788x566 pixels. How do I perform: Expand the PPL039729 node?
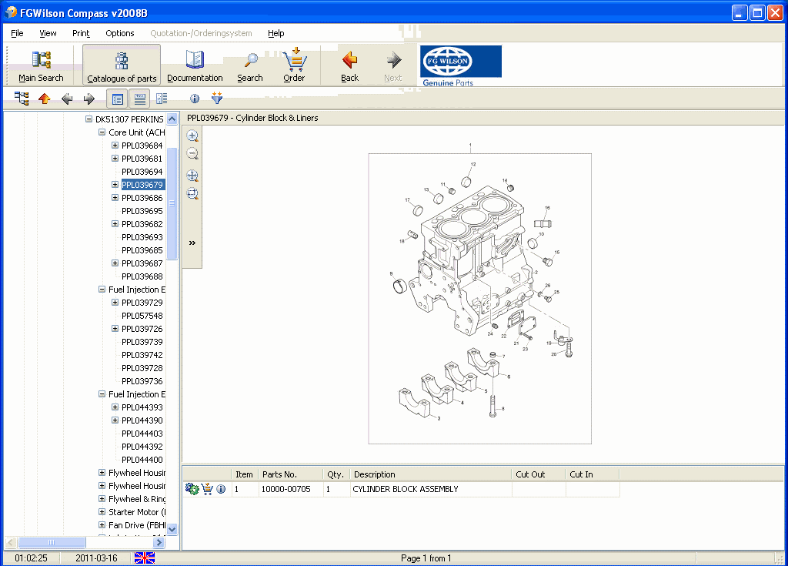point(115,303)
